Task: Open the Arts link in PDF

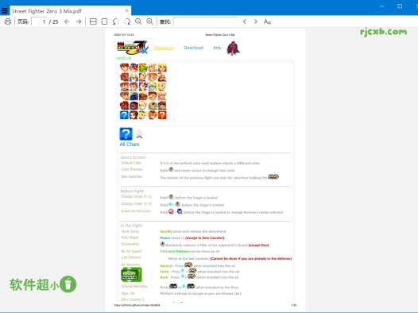Action: pos(217,48)
